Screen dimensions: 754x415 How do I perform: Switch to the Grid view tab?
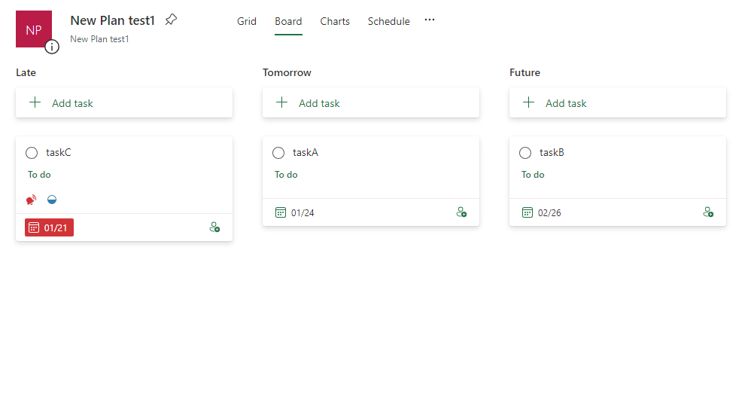click(x=247, y=21)
